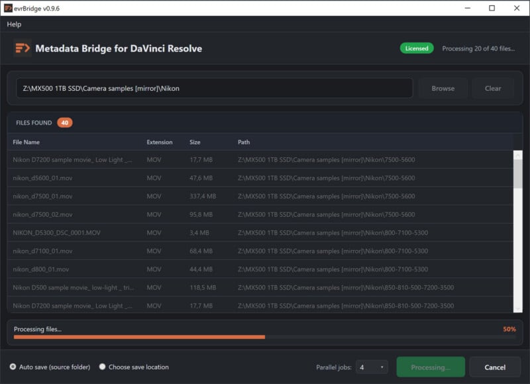
Task: Click the green Licensed badge
Action: click(416, 48)
